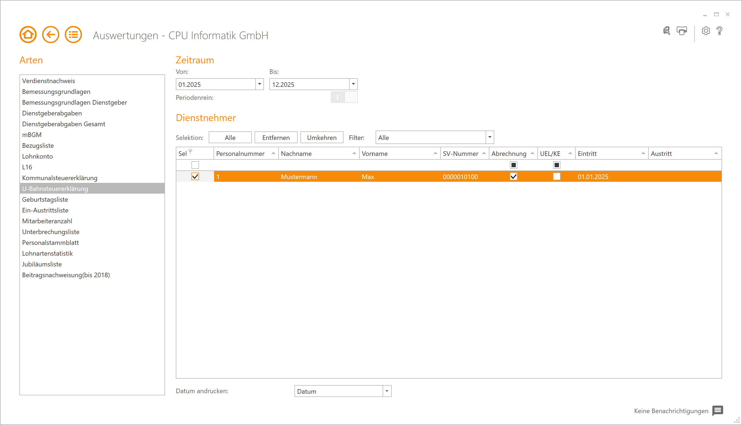Open the orange list menu icon
742x425 pixels.
pyautogui.click(x=73, y=35)
